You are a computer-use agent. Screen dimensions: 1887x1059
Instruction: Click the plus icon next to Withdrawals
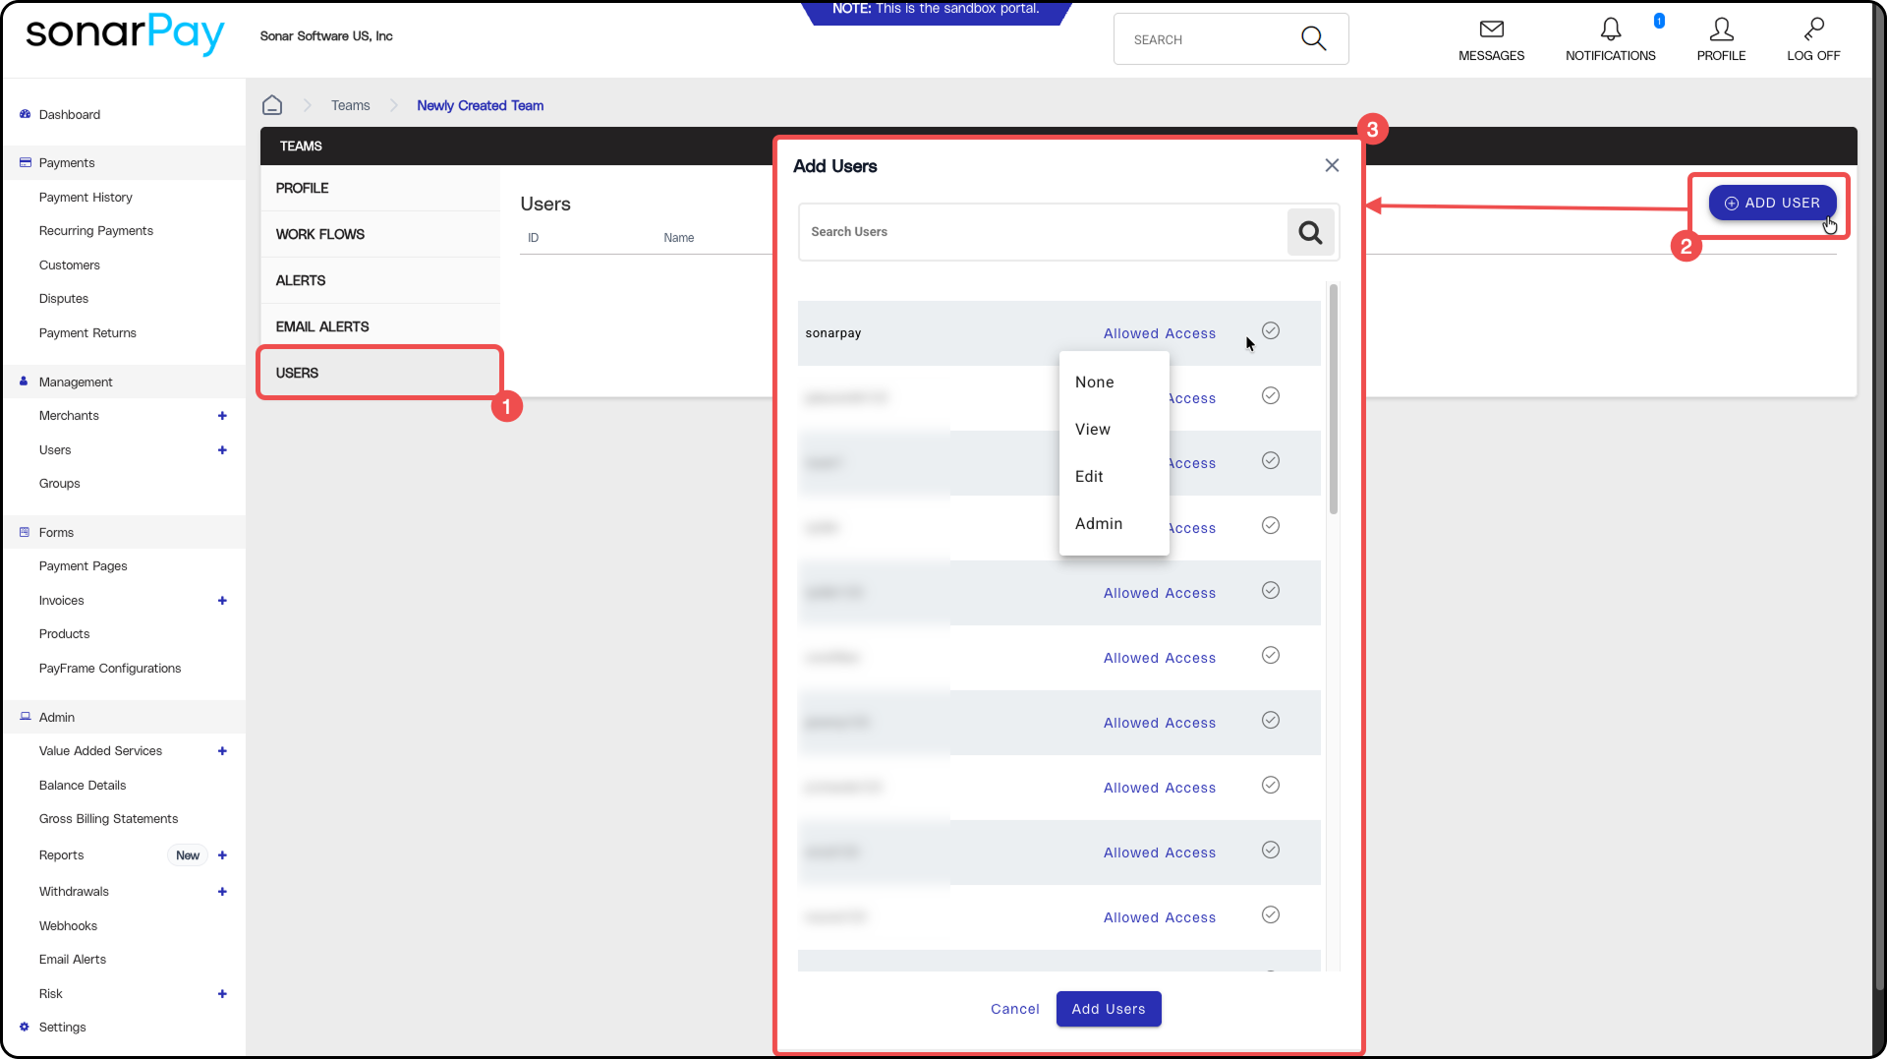222,892
